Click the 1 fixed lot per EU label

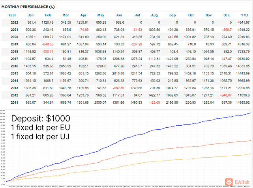pyautogui.click(x=41, y=128)
